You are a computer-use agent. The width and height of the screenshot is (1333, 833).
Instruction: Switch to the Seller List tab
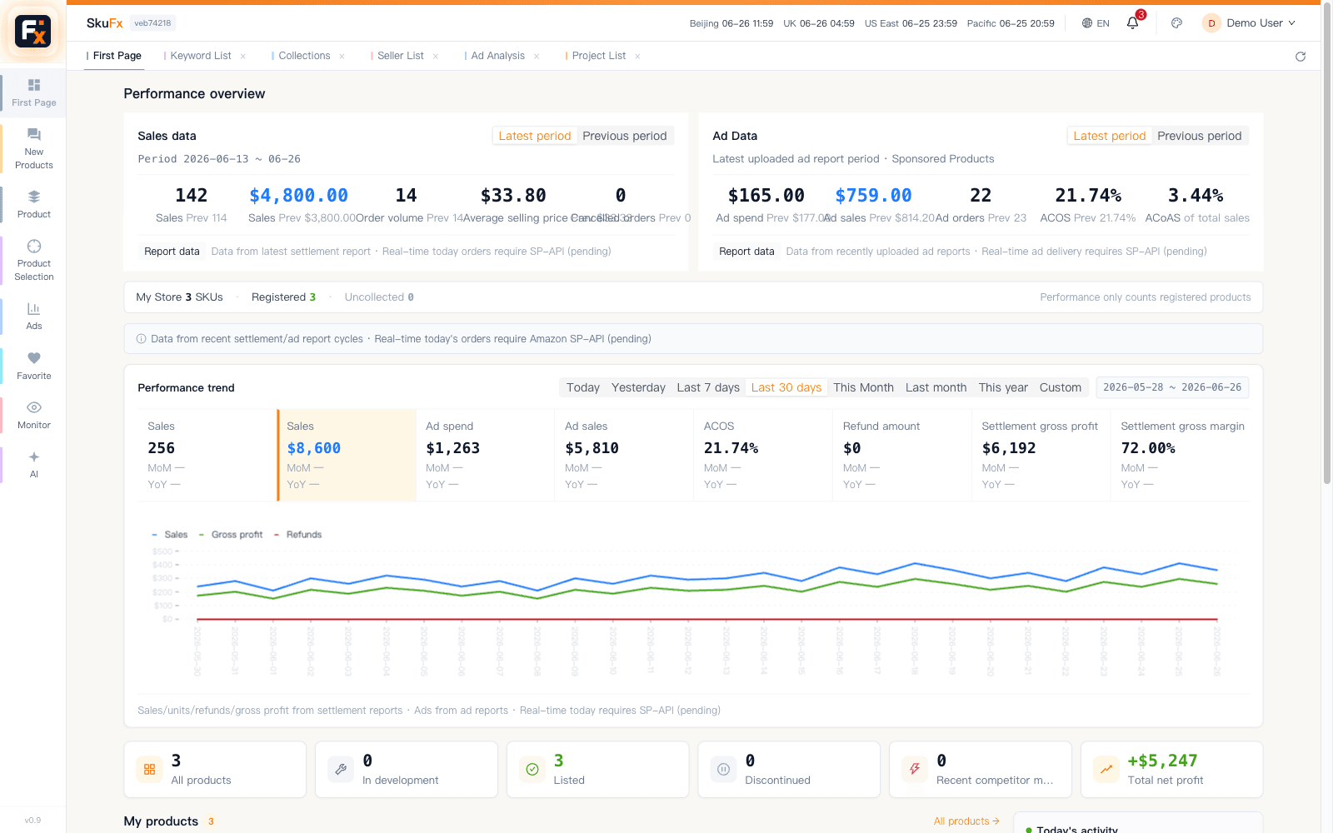click(401, 56)
